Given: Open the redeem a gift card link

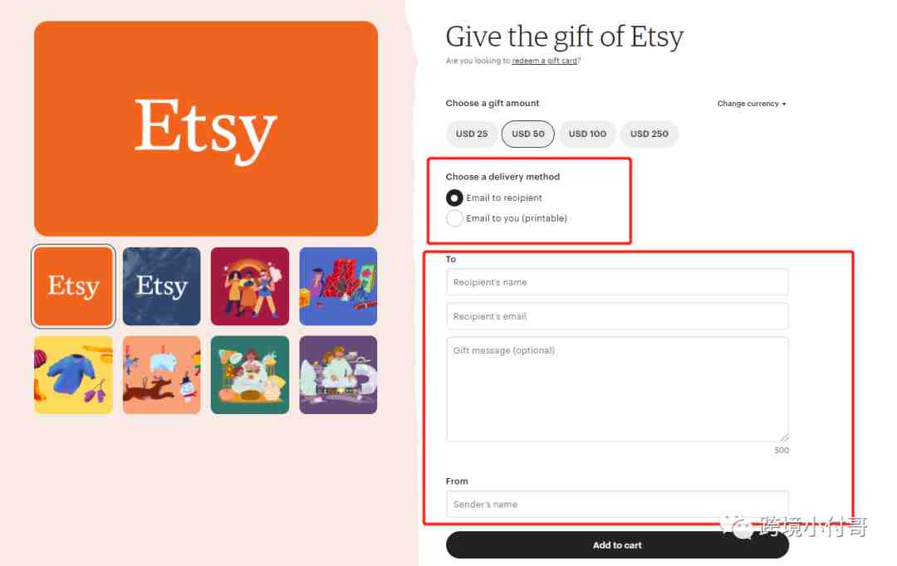Looking at the screenshot, I should pyautogui.click(x=544, y=61).
